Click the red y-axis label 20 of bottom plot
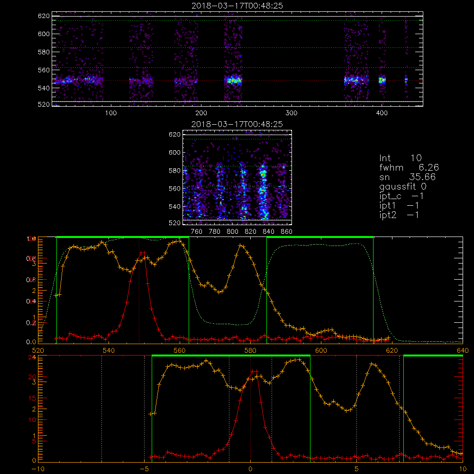Viewport: 474px width, 474px height. coord(32,377)
